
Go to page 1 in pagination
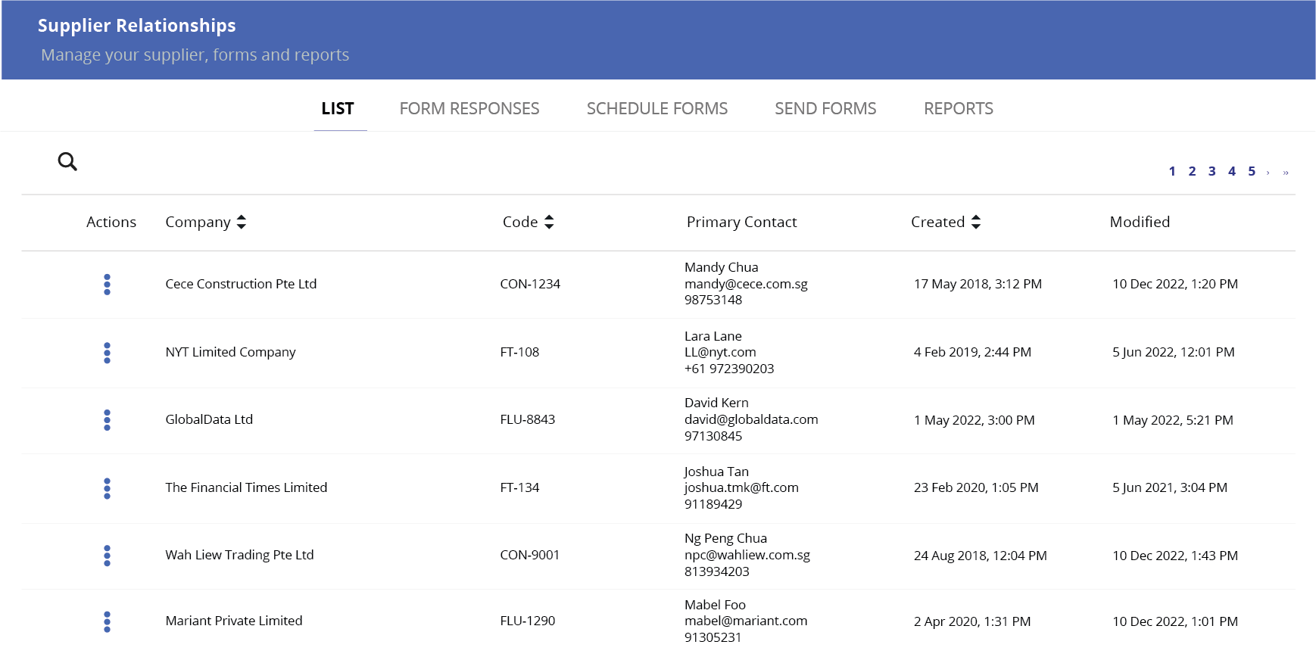pyautogui.click(x=1172, y=171)
